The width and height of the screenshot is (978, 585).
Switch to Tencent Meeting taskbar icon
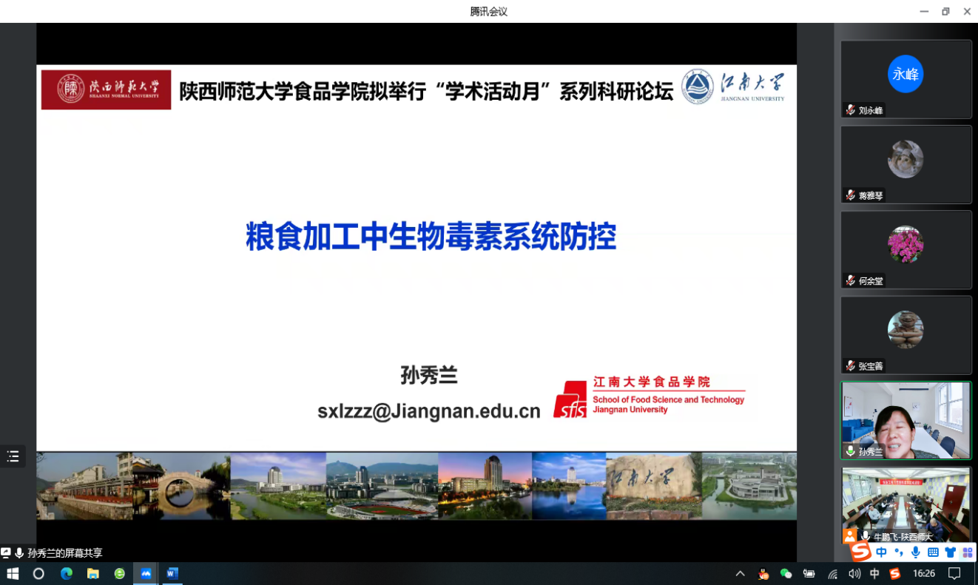[146, 573]
